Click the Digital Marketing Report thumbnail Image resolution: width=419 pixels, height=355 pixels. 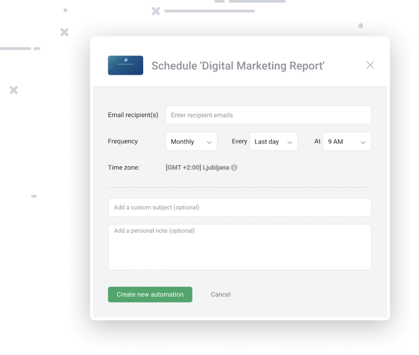(x=125, y=65)
